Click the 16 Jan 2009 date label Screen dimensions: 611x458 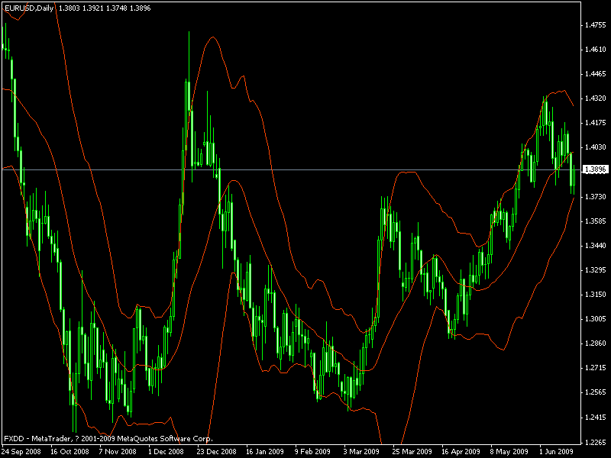[x=265, y=452]
